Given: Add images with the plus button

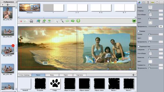Looking at the screenshot, I should (x=3, y=5).
